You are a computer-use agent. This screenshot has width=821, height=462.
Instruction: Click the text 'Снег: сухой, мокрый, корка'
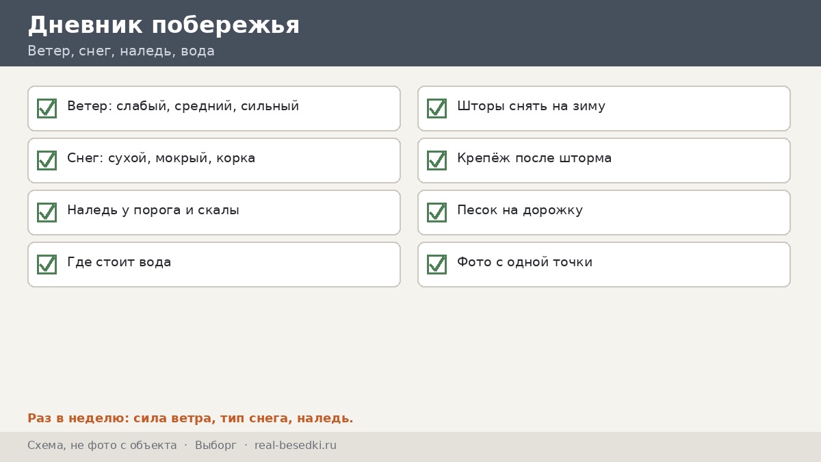pyautogui.click(x=161, y=159)
